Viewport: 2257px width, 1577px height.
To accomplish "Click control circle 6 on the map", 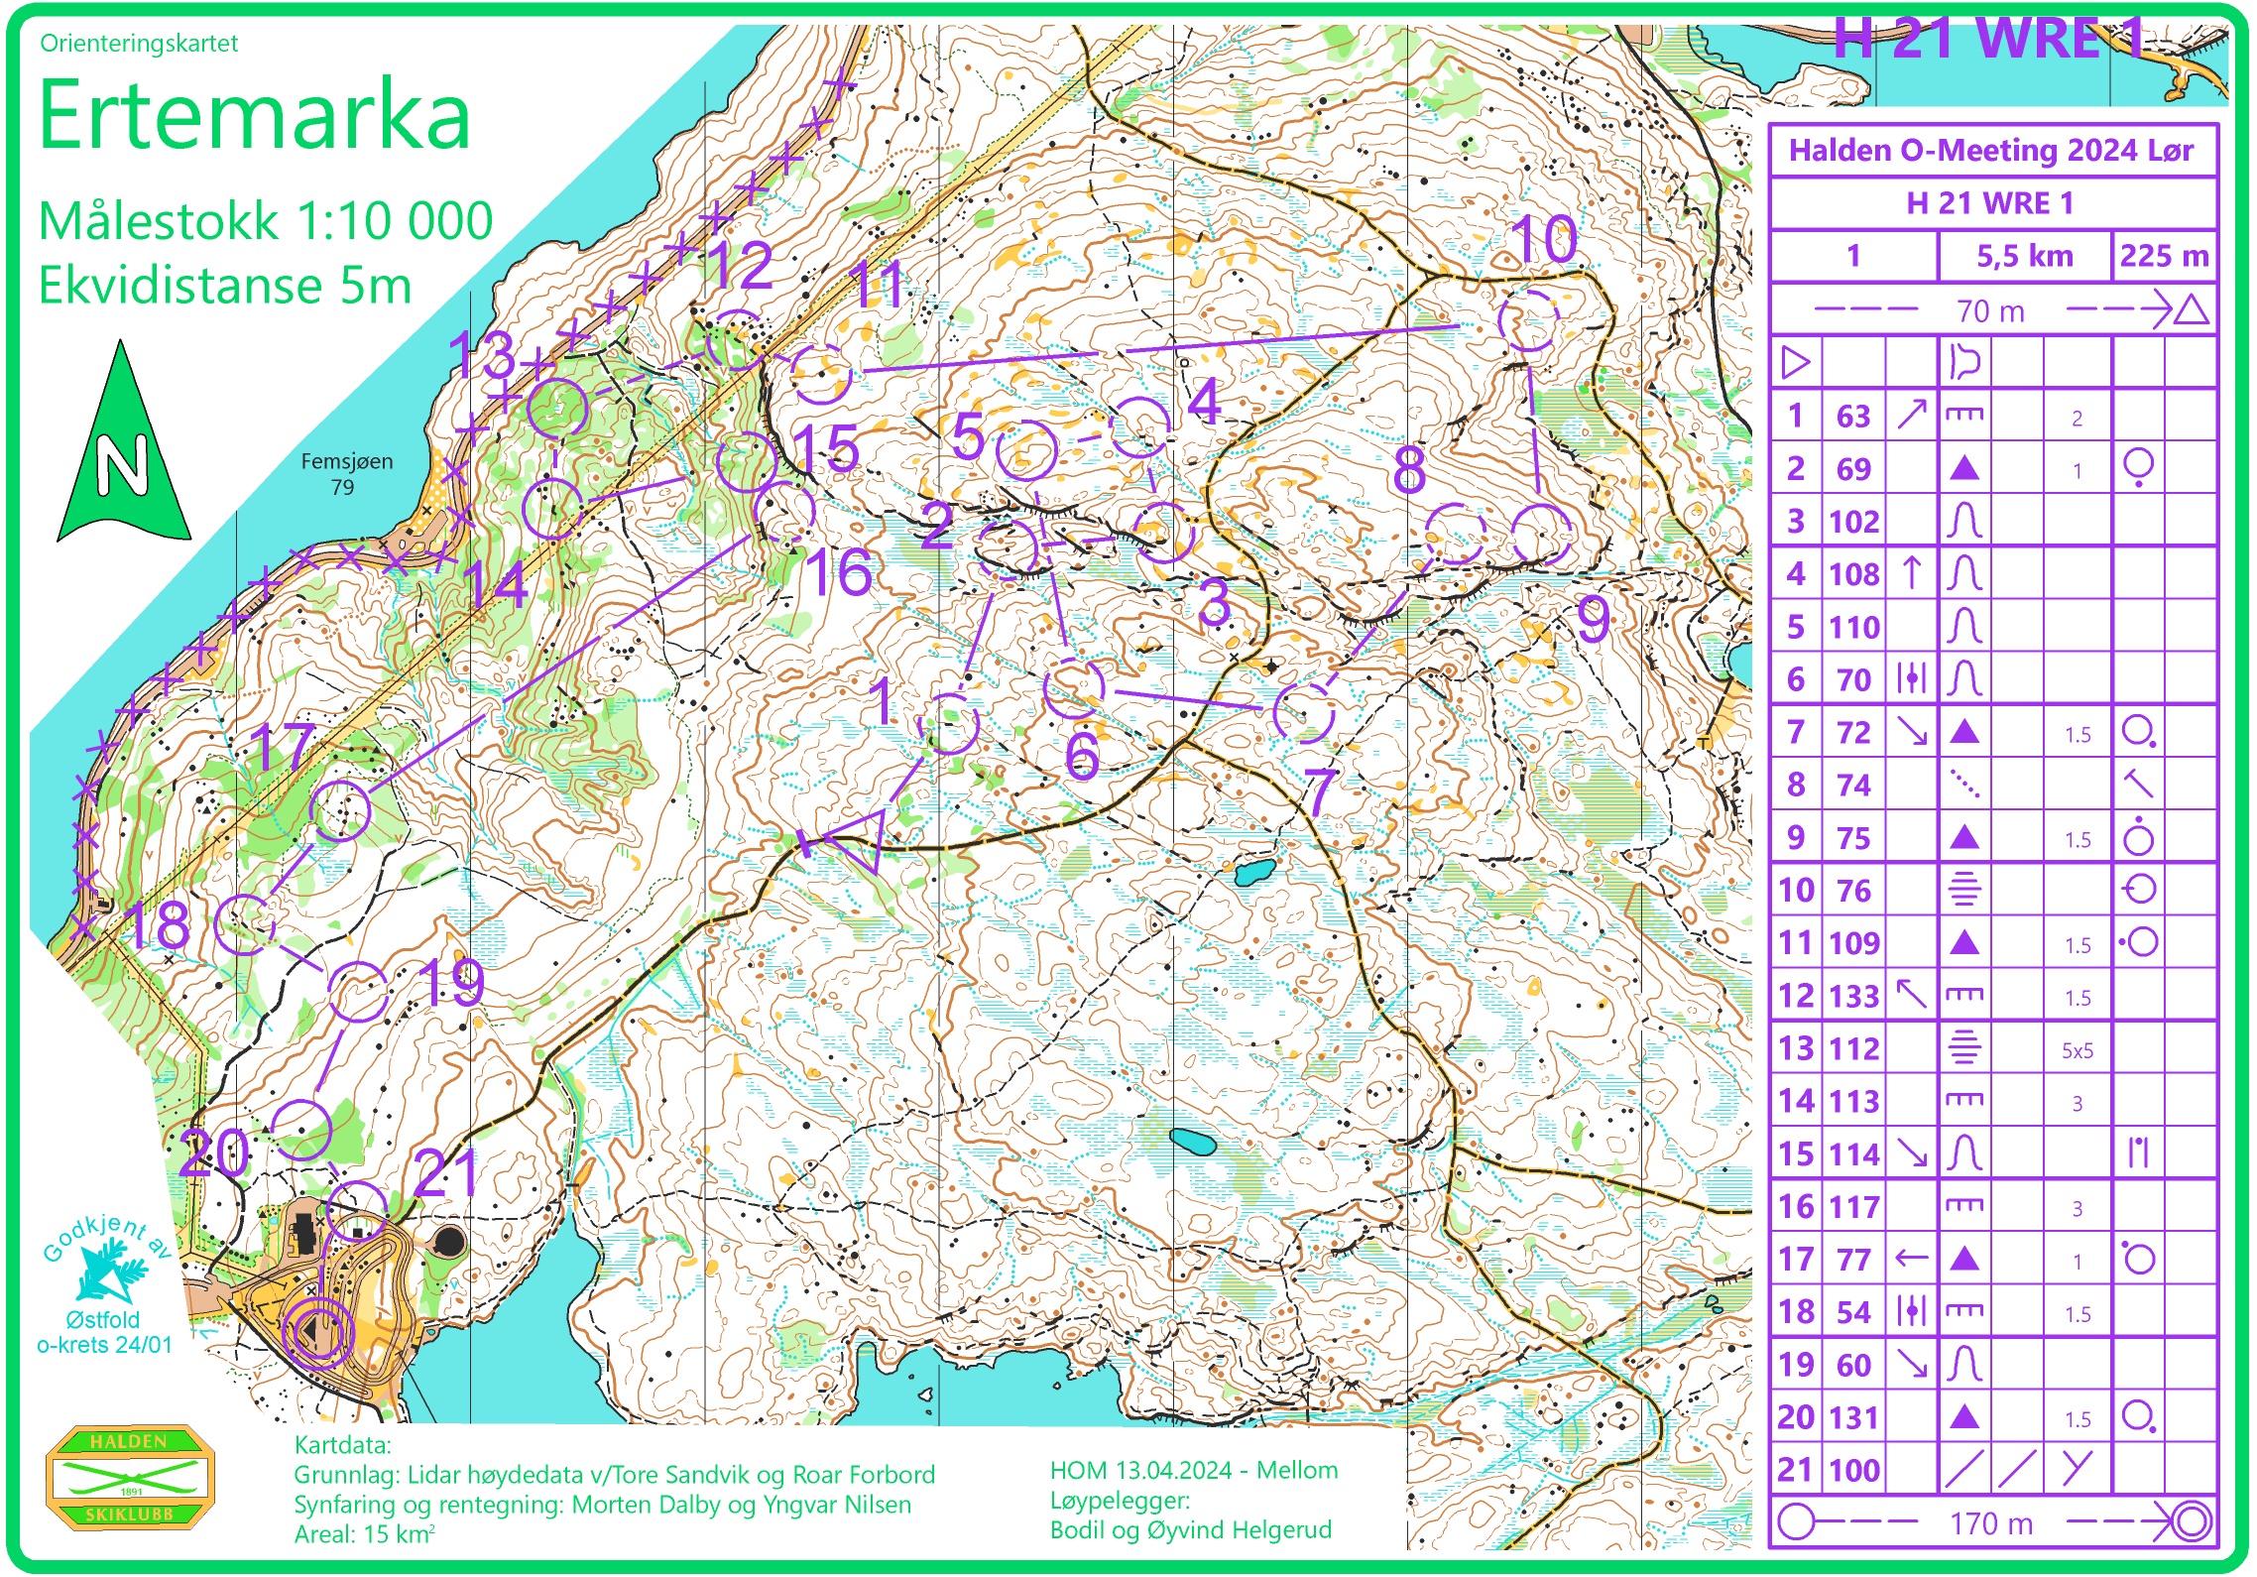I will (1074, 687).
